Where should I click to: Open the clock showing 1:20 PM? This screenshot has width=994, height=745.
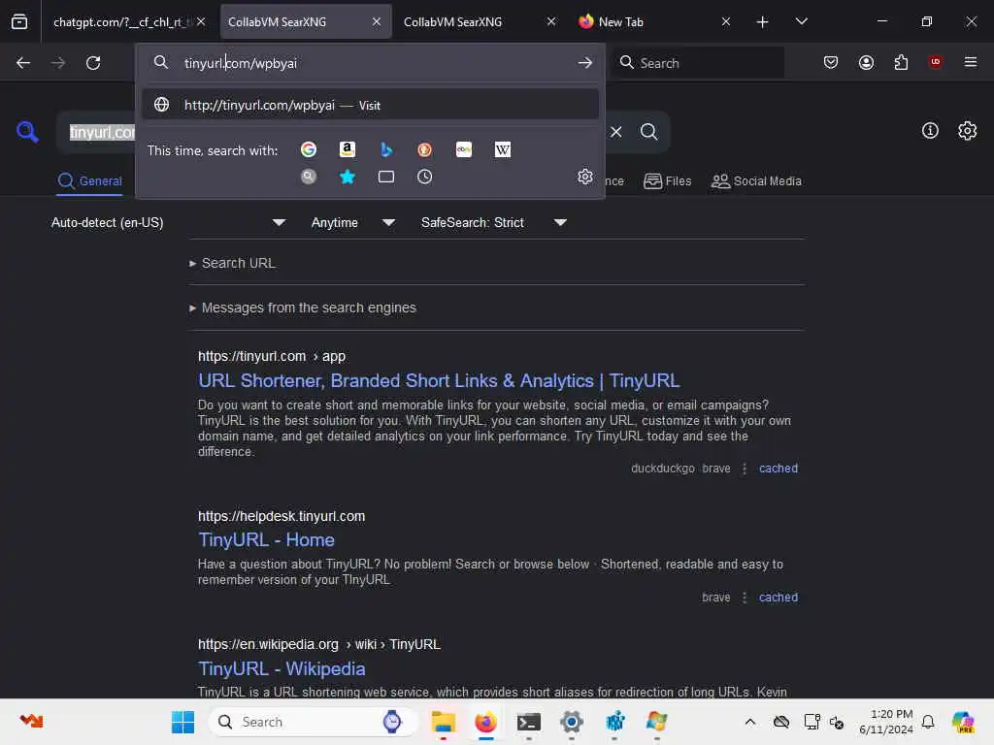click(885, 722)
